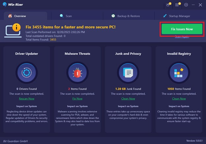Click the Driver Updater heading
This screenshot has width=206, height=144.
pos(27,54)
